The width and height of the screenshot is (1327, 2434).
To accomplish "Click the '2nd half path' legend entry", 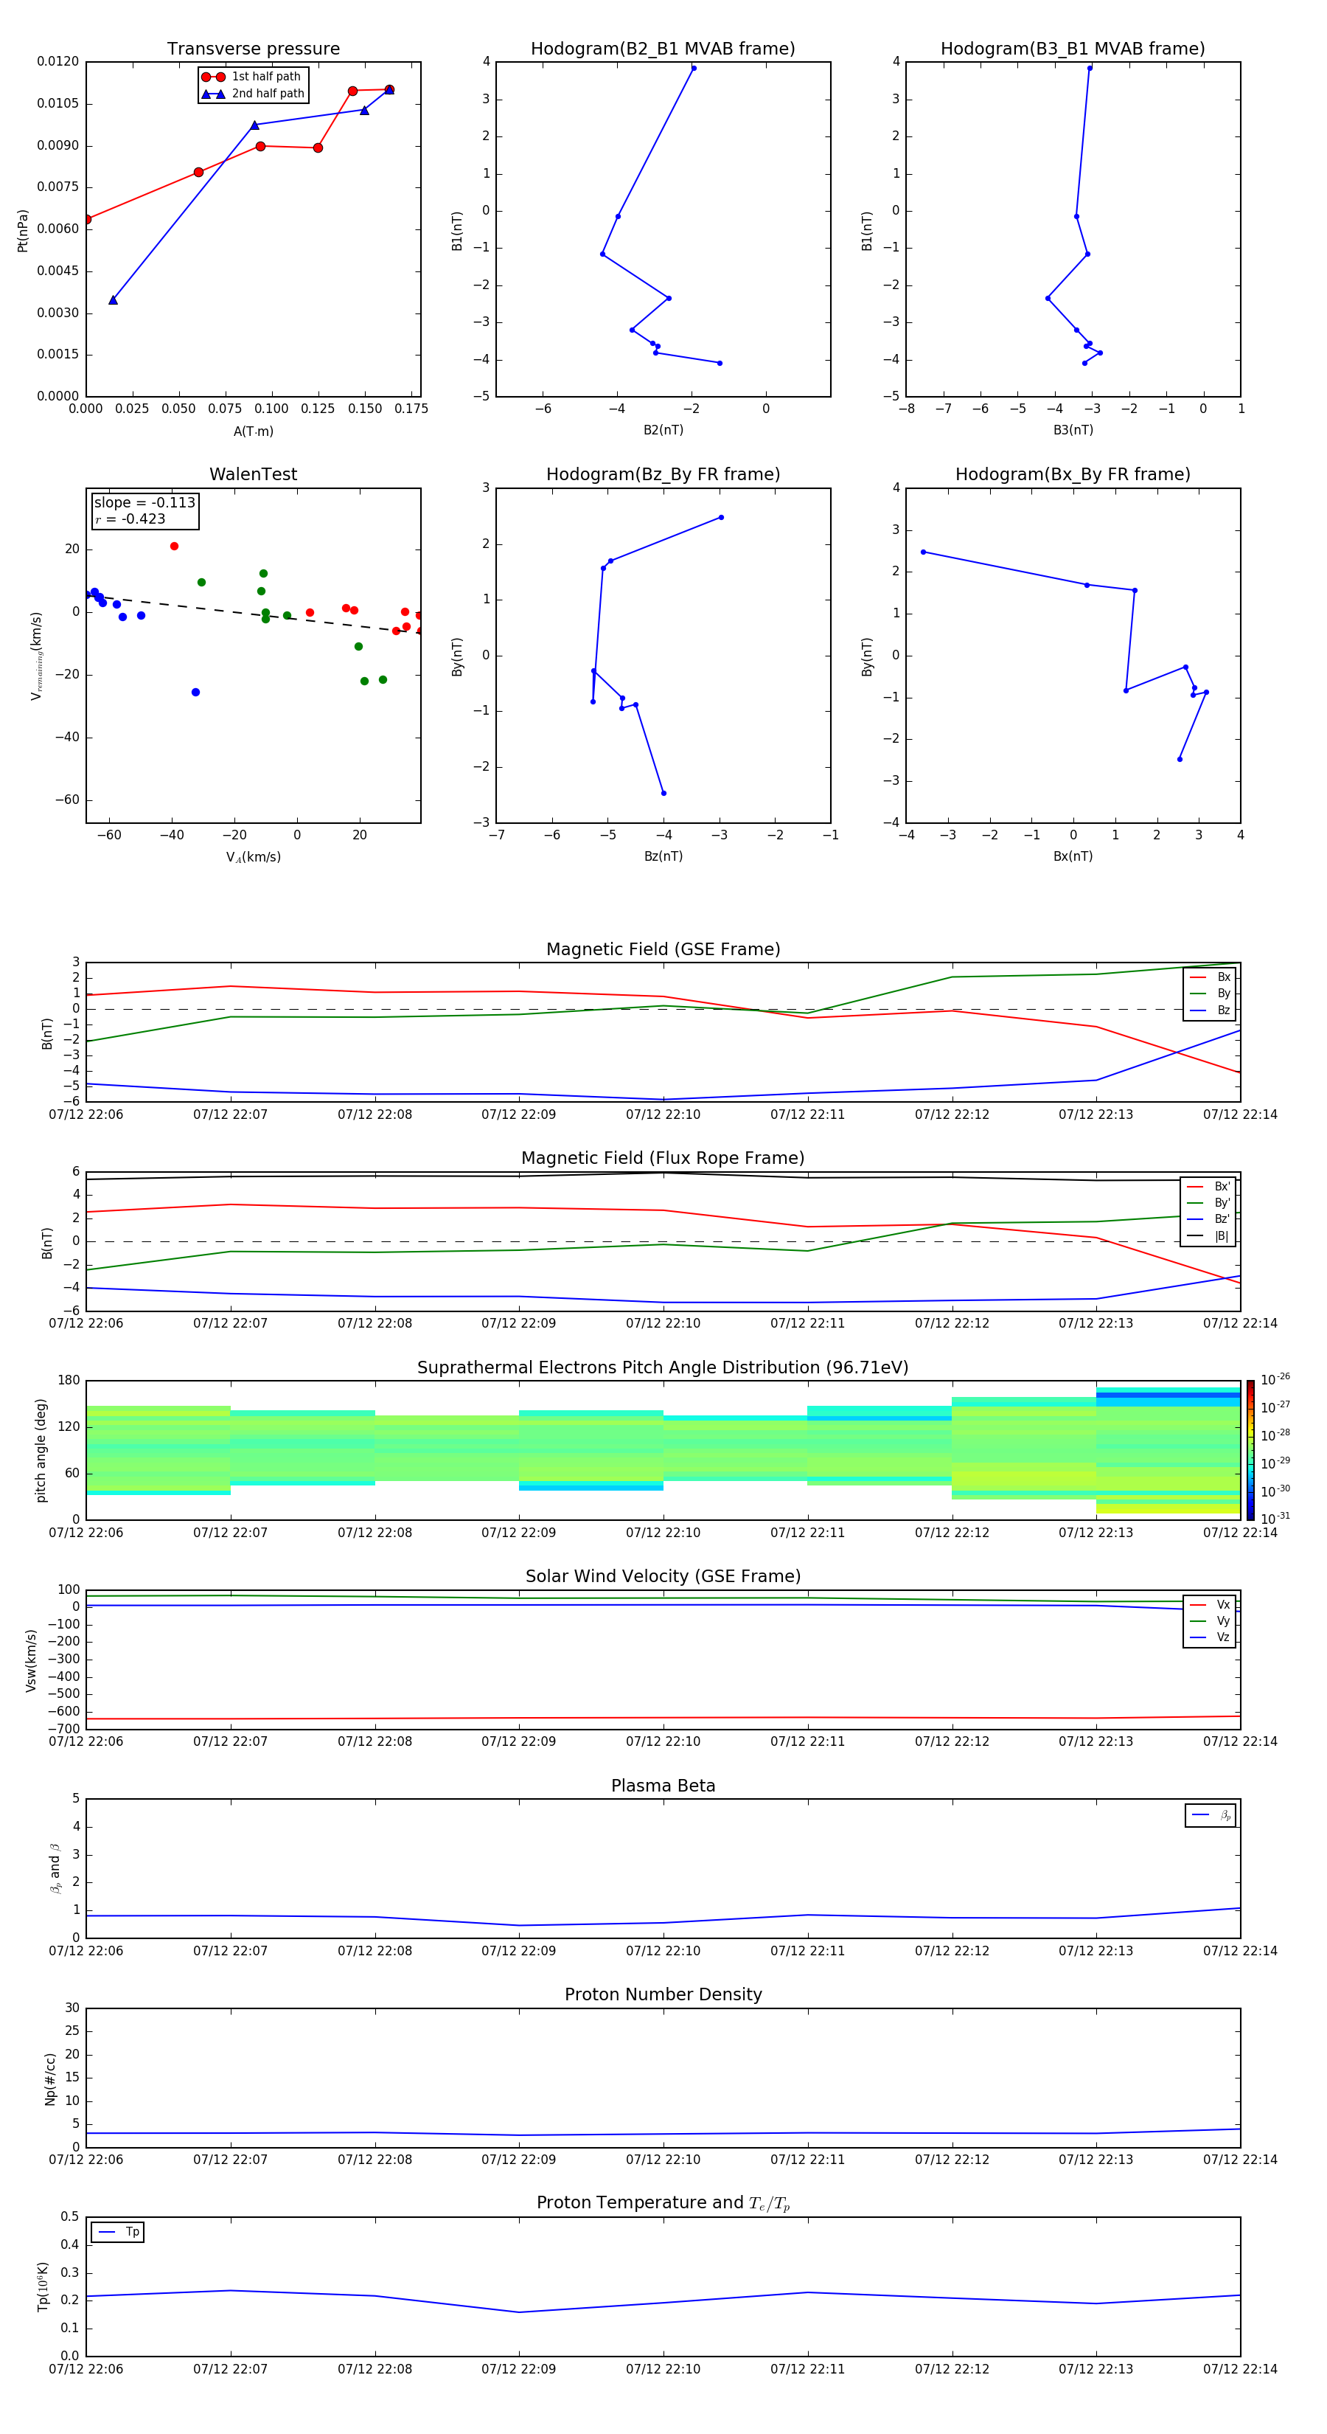I will tap(252, 94).
